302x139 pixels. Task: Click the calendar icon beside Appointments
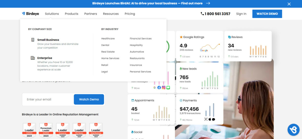coord(133,100)
